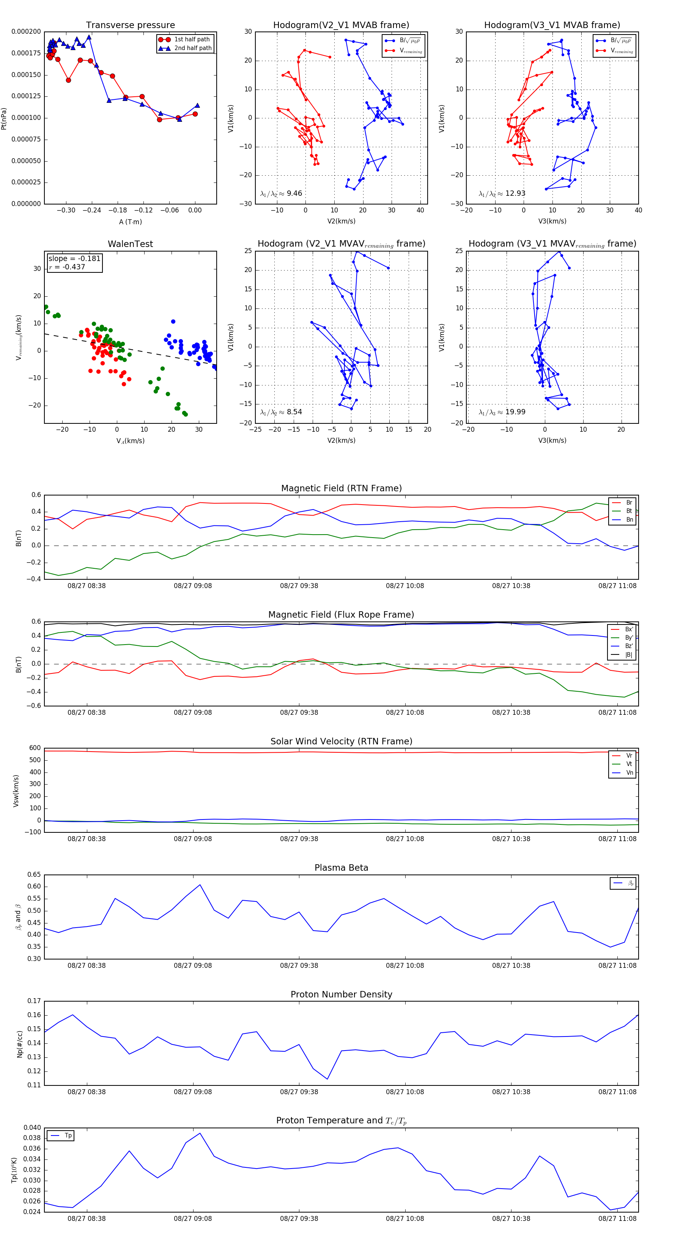Click "08/27 11:08" tick under Proton Temperature plot

pos(617,1219)
